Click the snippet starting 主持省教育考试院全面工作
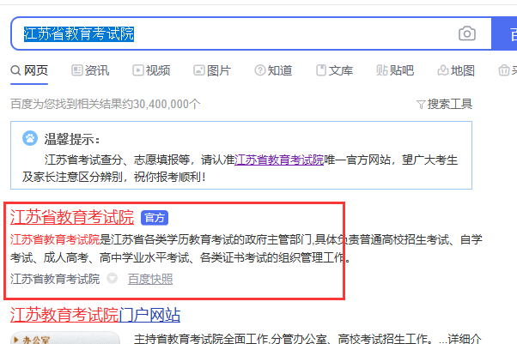Viewport: 517px width, 344px height. pyautogui.click(x=307, y=338)
